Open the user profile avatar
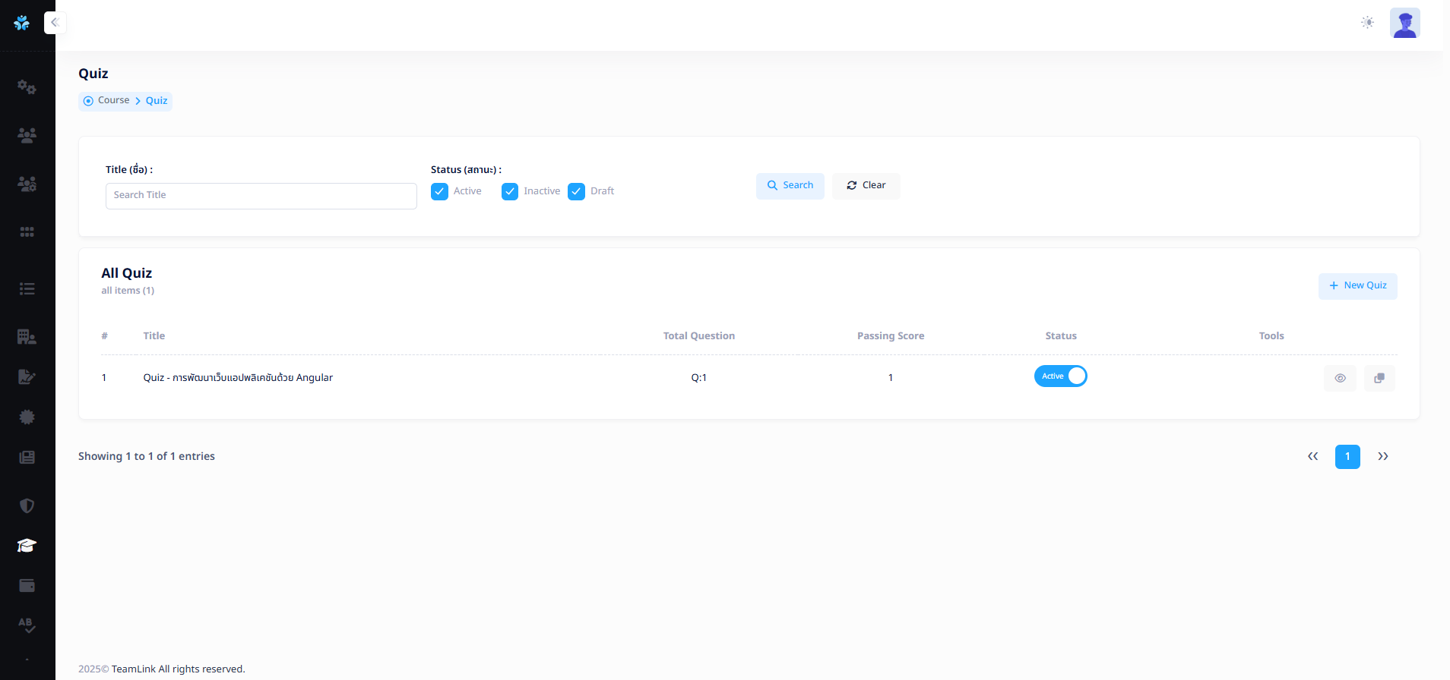 pos(1404,23)
